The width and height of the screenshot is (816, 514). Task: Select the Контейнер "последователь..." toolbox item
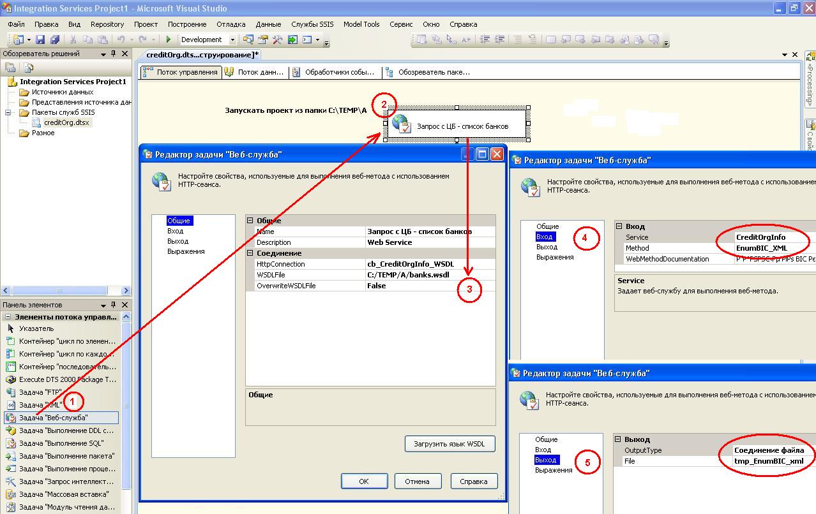(61, 367)
